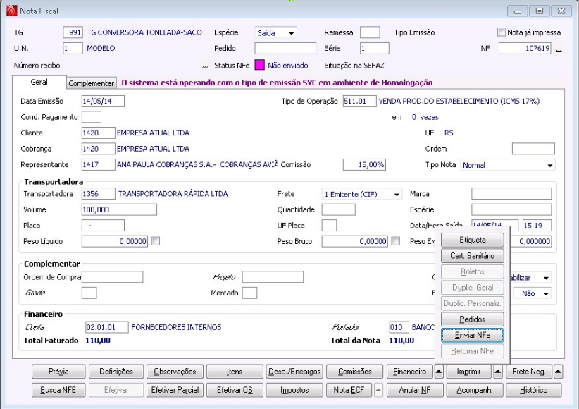Viewport: 579px width, 409px height.
Task: Click the ellipsis button next to Número recibo
Action: click(205, 66)
